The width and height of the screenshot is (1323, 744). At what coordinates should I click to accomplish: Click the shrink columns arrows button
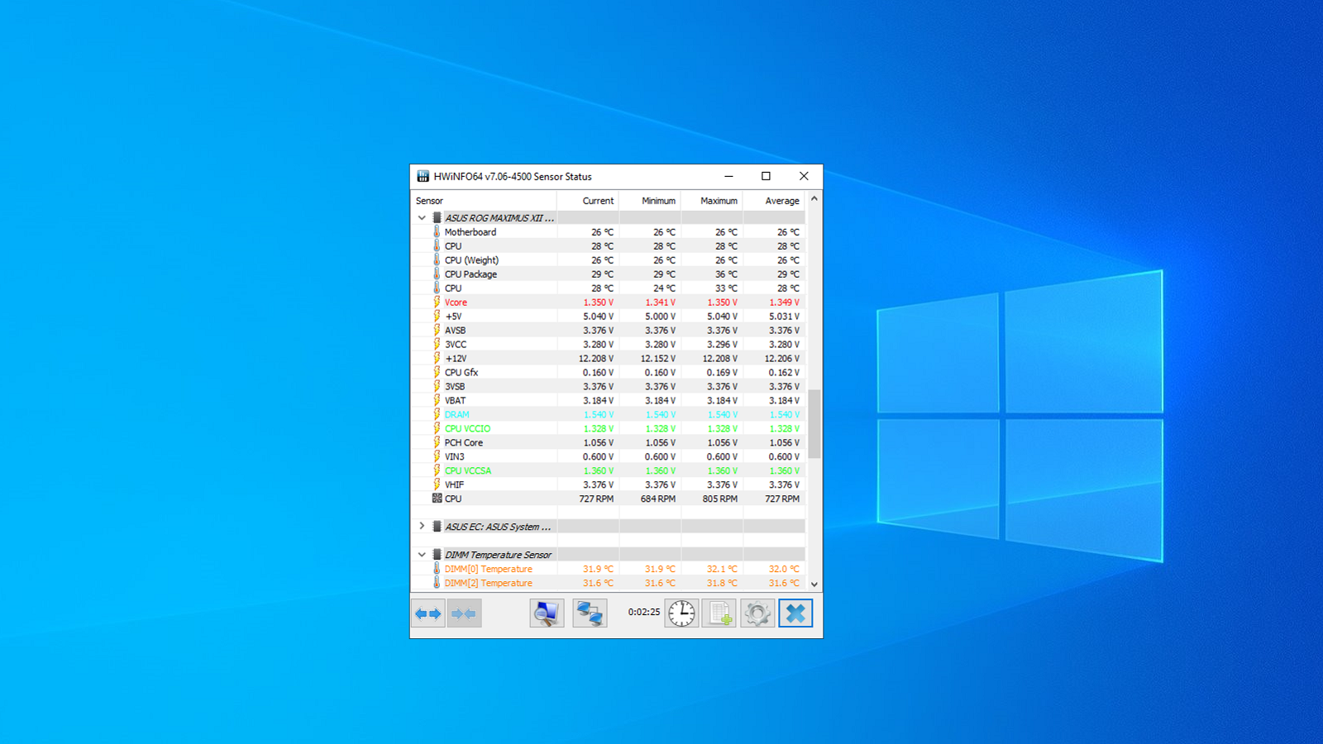click(464, 613)
